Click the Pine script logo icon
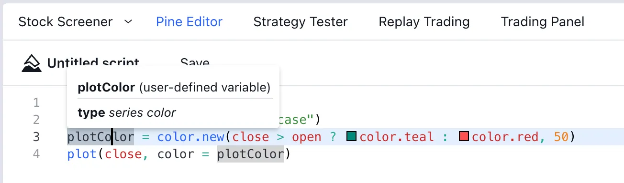Viewport: 624px width, 183px height. [x=32, y=63]
